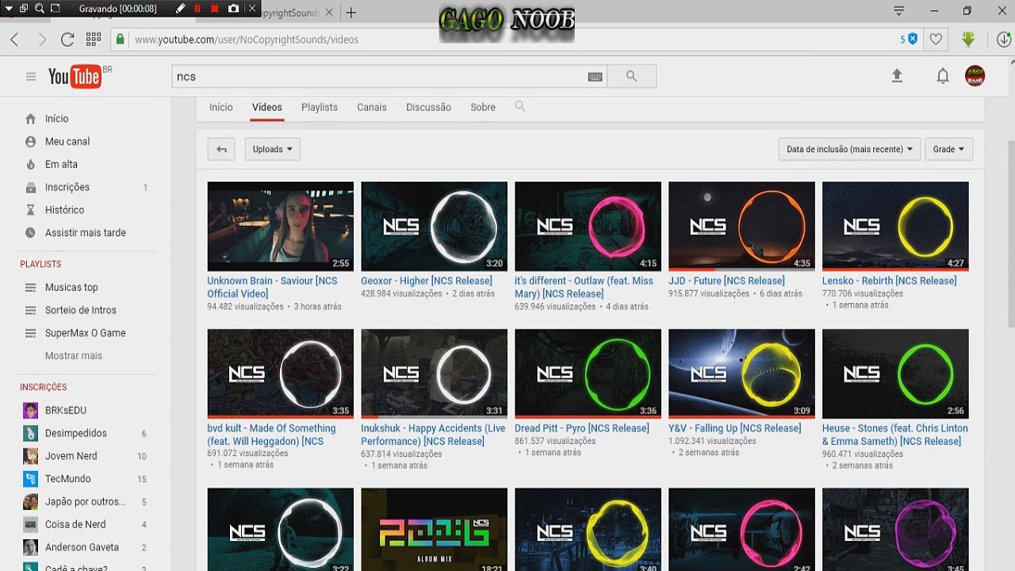This screenshot has width=1015, height=571.
Task: Go back with browser back arrow
Action: tap(14, 39)
